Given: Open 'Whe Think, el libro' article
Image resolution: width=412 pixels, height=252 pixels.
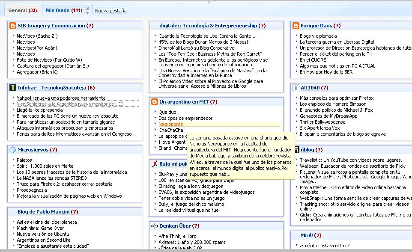Looking at the screenshot, I should (x=177, y=236).
